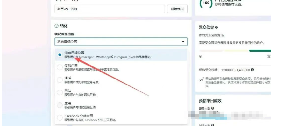Click the 吸引用户与你的网站互动 description
283x126 pixels.
(x=81, y=95)
